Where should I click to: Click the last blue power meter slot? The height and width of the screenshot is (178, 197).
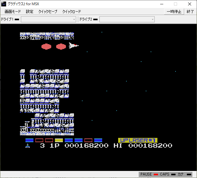tap(98, 140)
